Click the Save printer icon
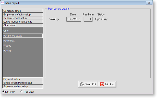The image size is (157, 98). 82,84
